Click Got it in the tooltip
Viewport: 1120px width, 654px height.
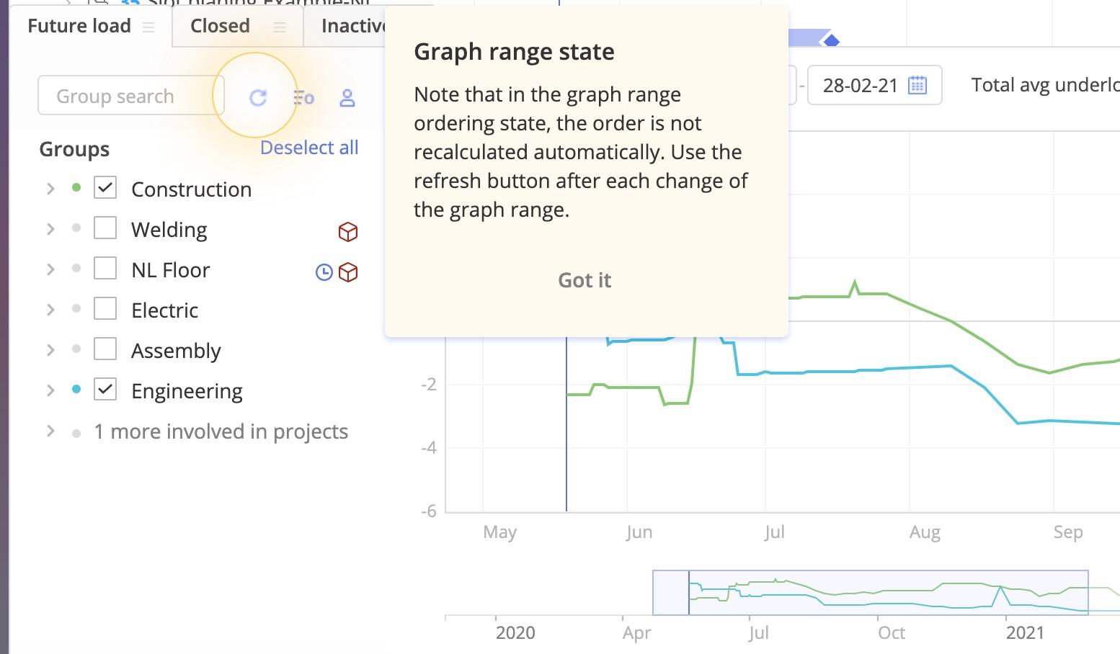tap(585, 280)
